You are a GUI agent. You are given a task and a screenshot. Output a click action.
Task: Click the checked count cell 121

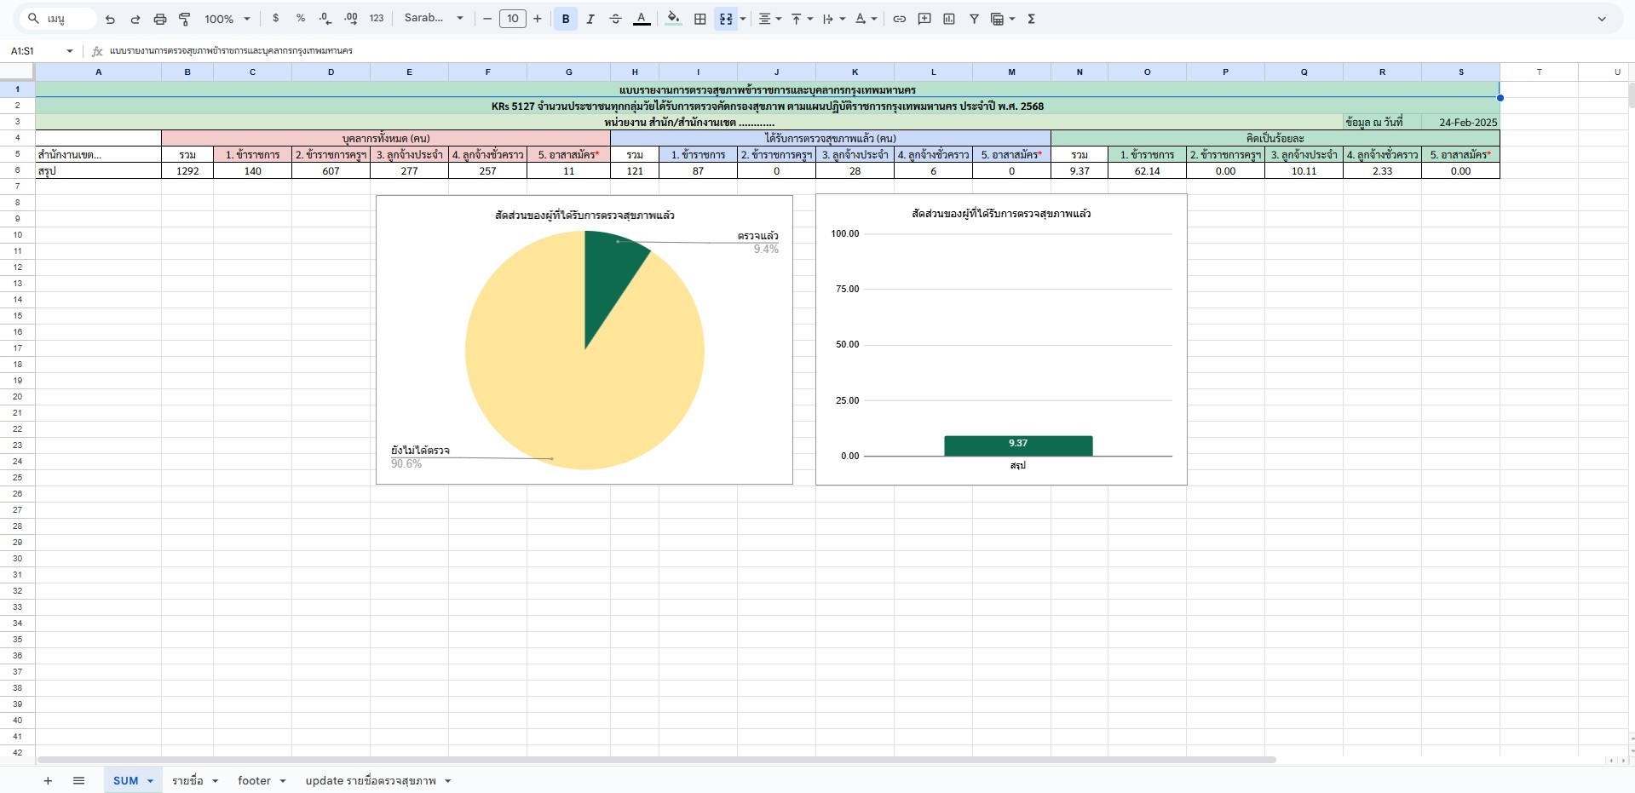[635, 170]
